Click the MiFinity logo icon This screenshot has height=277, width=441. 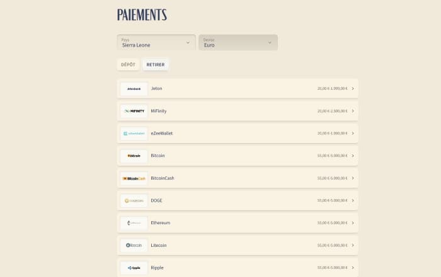(134, 111)
